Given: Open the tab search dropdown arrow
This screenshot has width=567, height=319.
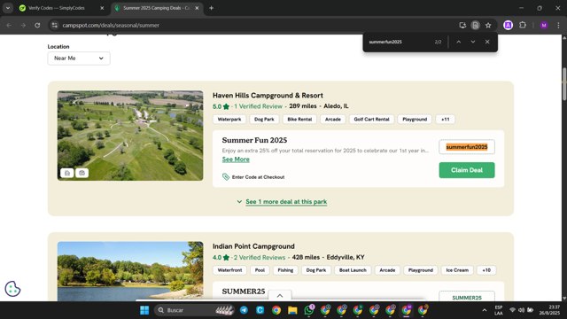Looking at the screenshot, I should (x=8, y=8).
